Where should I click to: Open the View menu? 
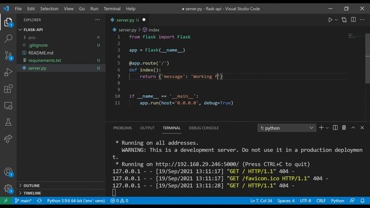click(x=69, y=9)
